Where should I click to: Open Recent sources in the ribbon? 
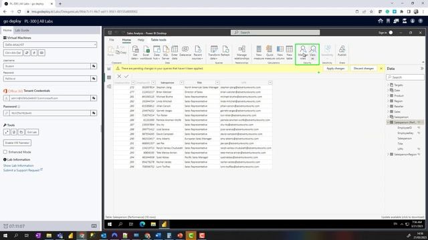point(198,52)
